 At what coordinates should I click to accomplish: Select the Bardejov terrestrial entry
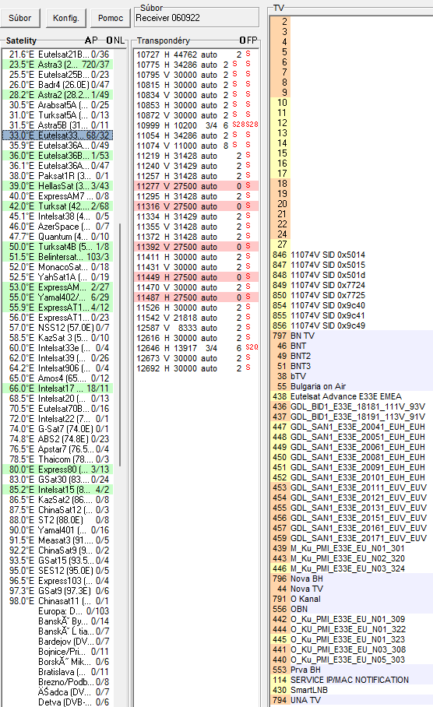tap(58, 641)
